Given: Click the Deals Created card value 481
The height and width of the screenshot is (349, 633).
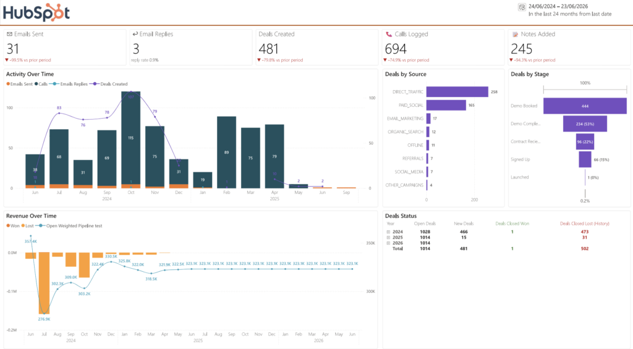Looking at the screenshot, I should tap(268, 49).
